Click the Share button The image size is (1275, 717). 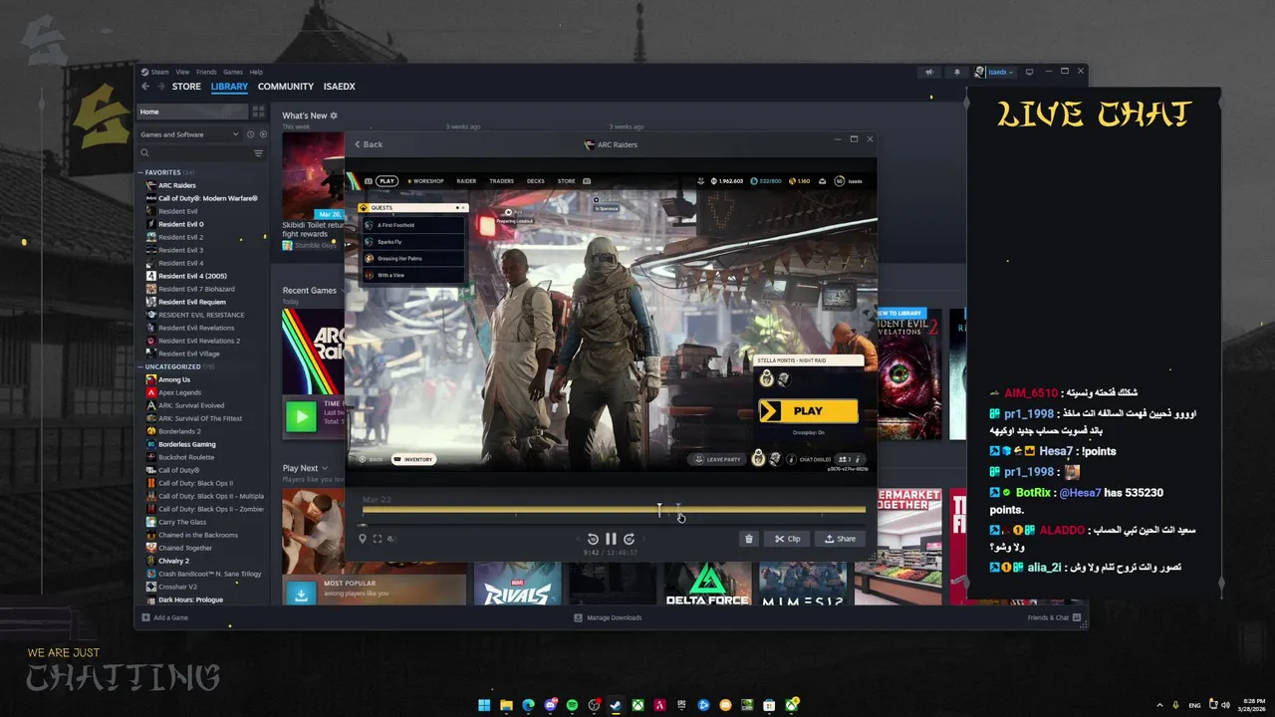point(840,539)
